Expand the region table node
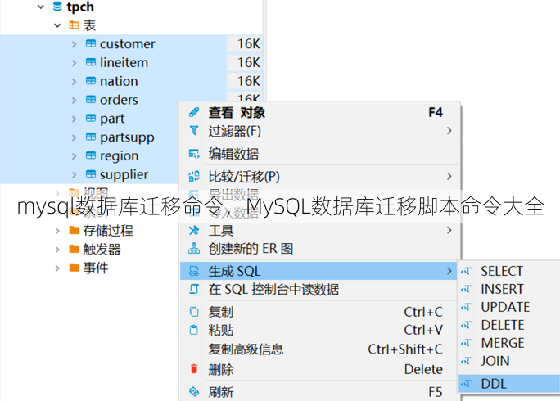This screenshot has height=401, width=560. click(x=75, y=156)
